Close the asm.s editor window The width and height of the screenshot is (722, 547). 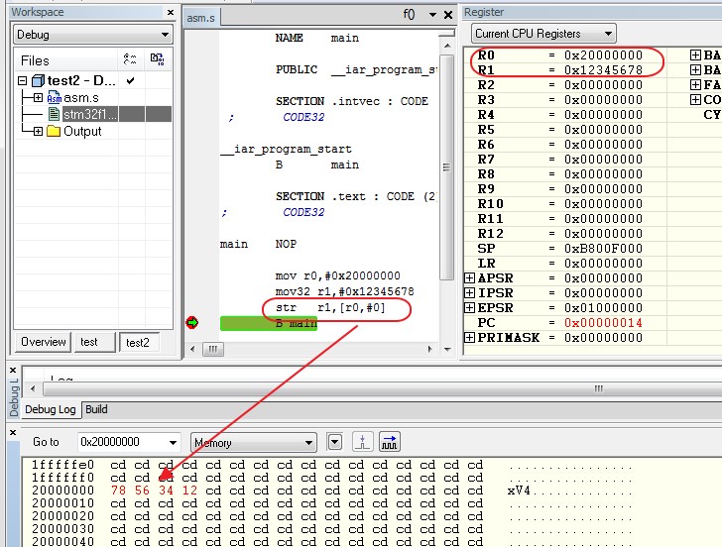[x=447, y=15]
